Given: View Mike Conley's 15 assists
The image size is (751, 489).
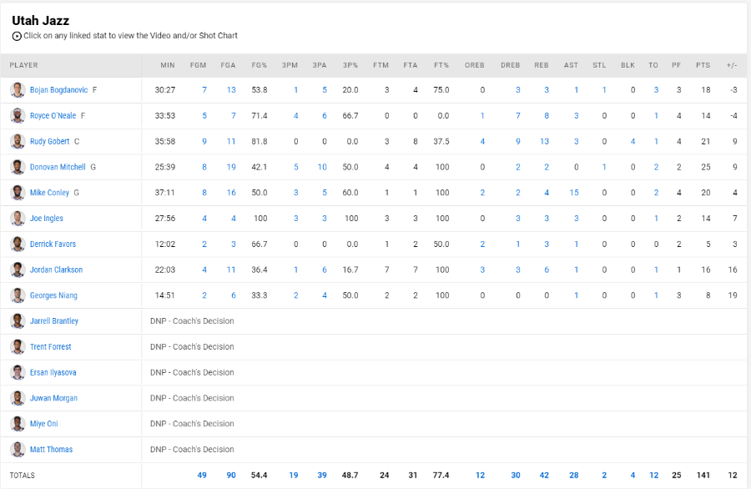Looking at the screenshot, I should [574, 193].
